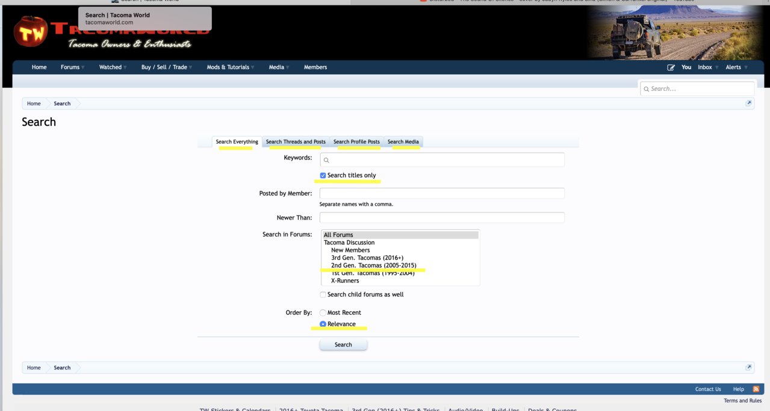Open the Terms and Rules link
Viewport: 770px width, 411px height.
pyautogui.click(x=743, y=401)
